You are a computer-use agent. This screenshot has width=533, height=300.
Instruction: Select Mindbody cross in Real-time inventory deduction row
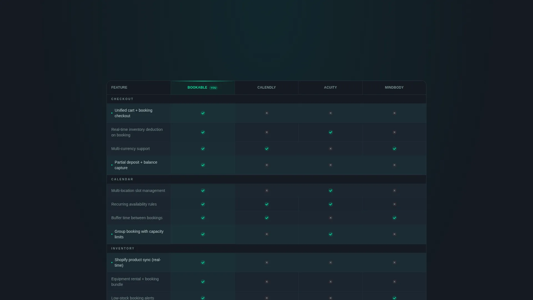coord(394,132)
